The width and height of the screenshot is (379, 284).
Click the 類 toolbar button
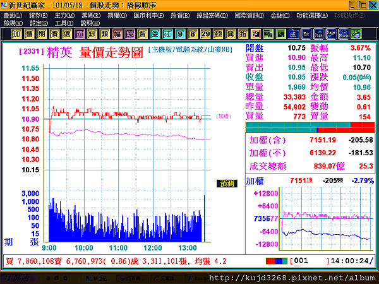click(104, 34)
